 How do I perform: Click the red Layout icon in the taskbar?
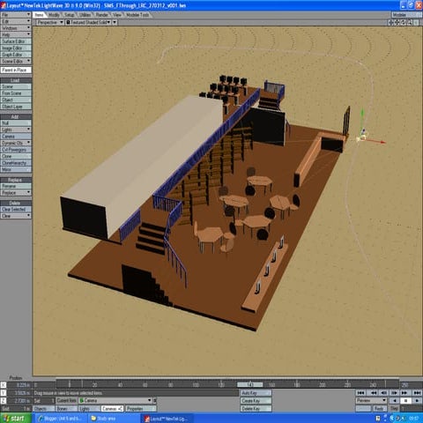click(x=147, y=419)
